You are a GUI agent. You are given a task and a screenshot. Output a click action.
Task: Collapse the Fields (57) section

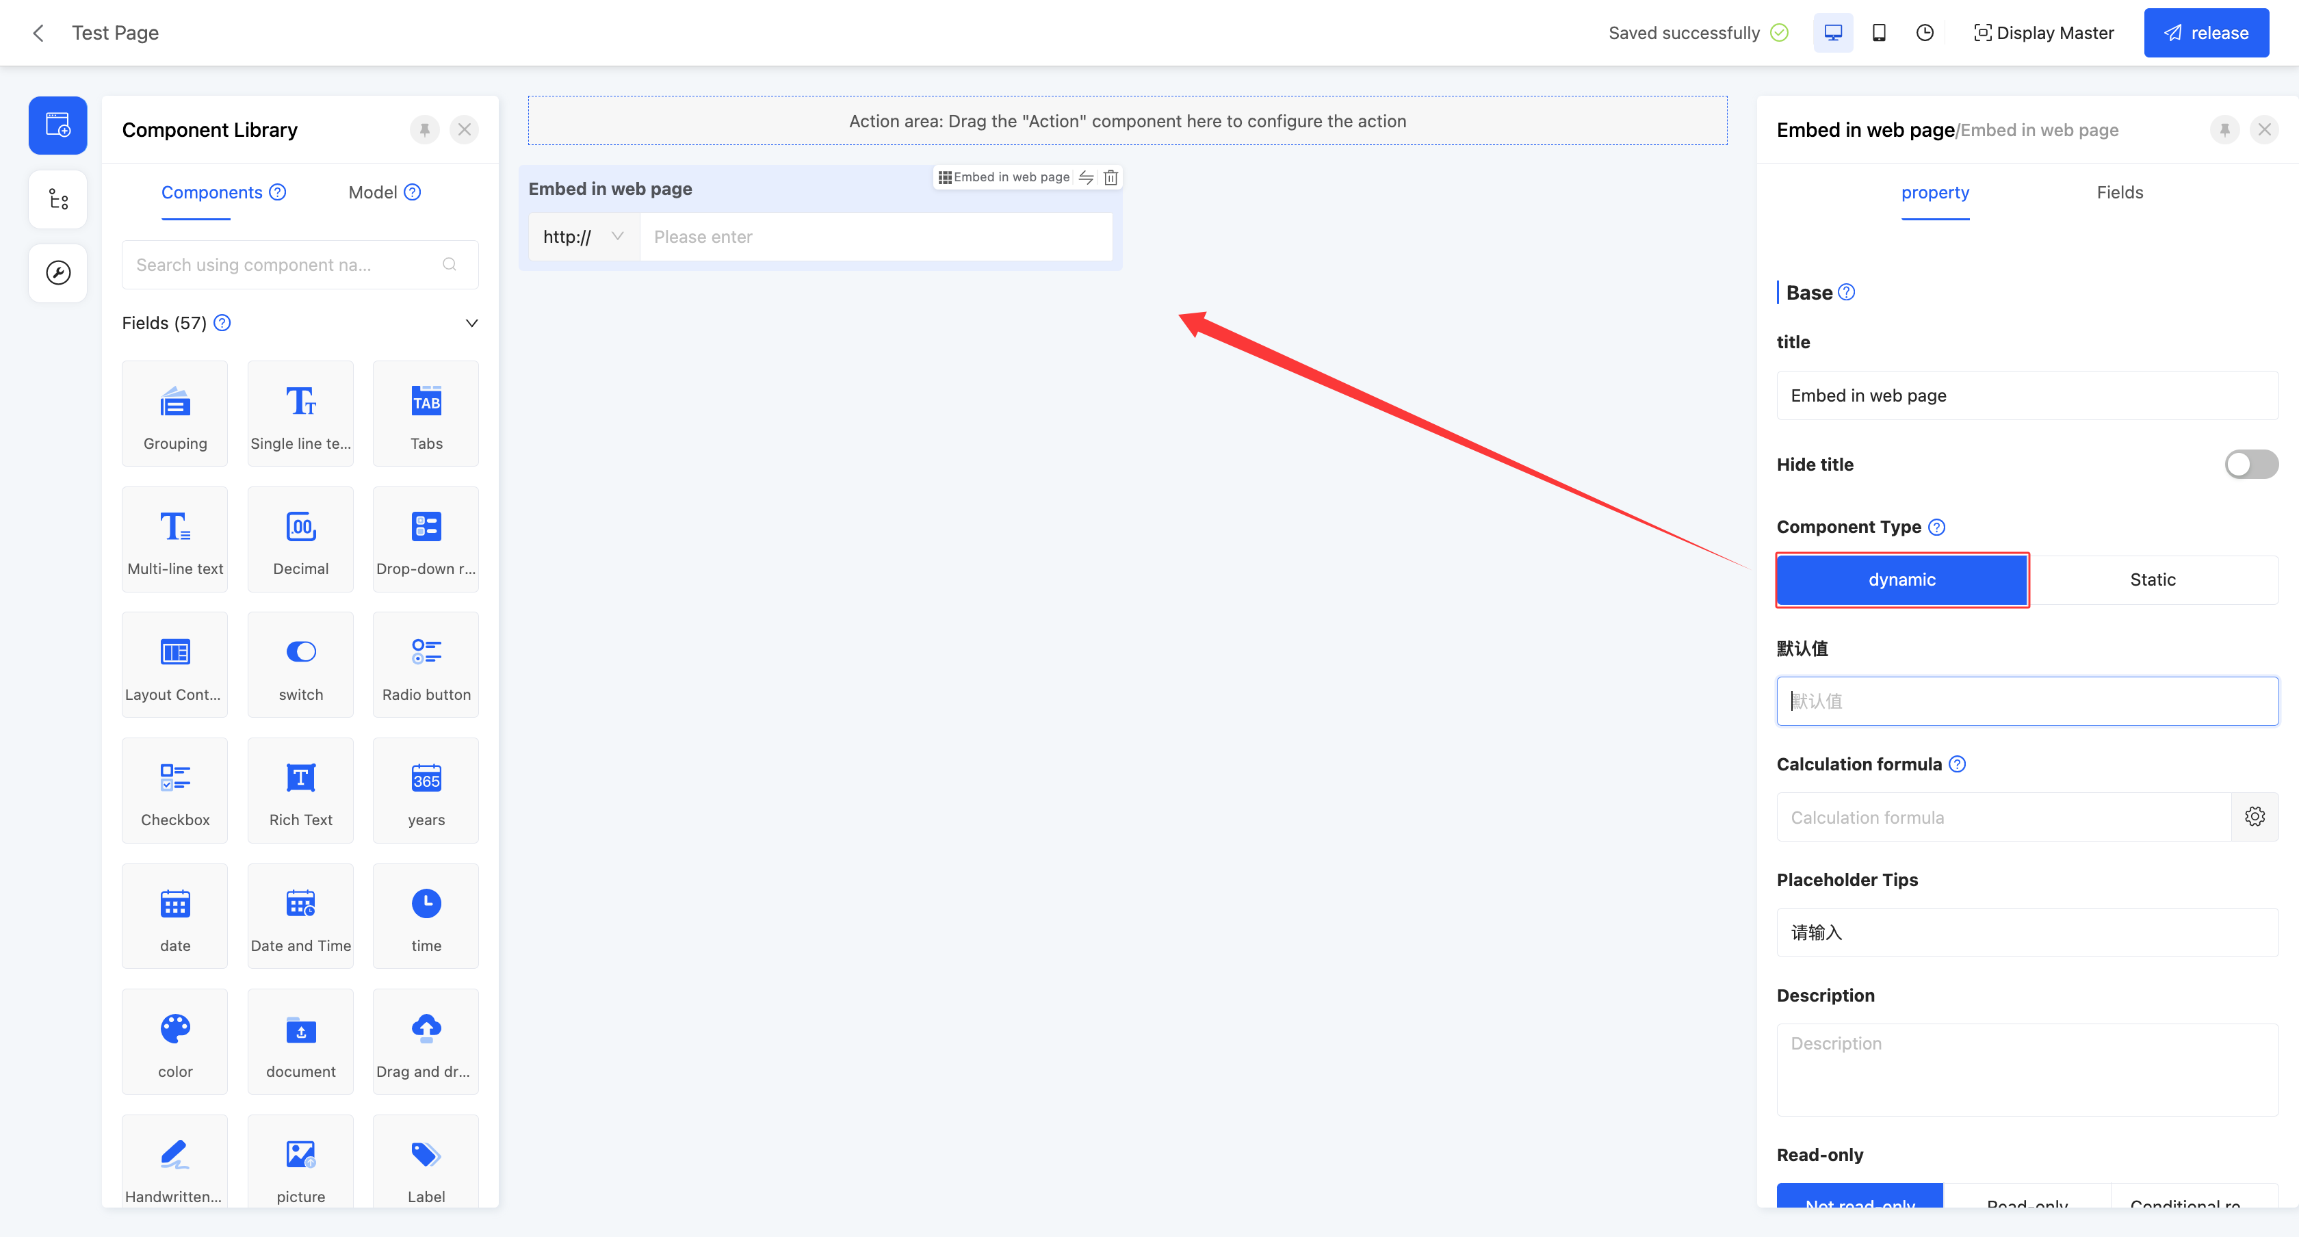click(471, 323)
